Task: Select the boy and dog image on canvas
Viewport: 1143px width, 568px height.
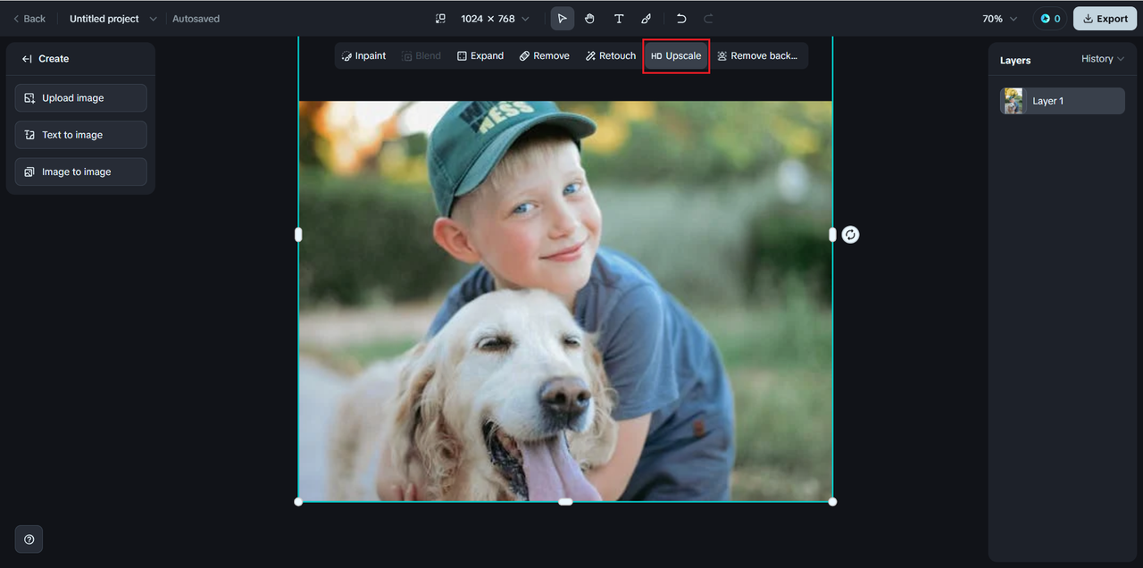Action: click(565, 301)
